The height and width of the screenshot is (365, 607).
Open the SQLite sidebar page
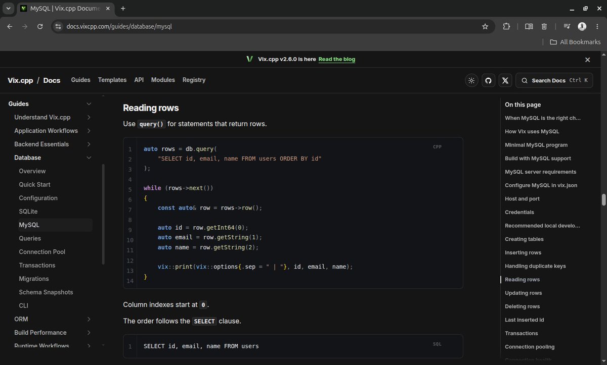28,212
